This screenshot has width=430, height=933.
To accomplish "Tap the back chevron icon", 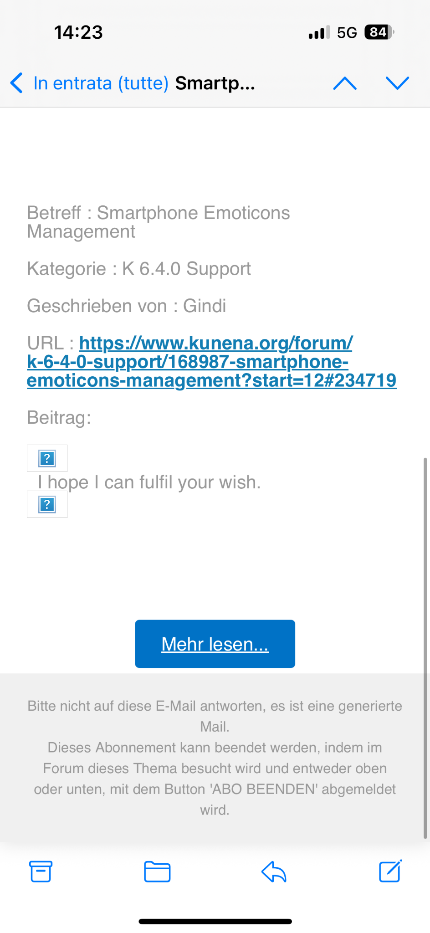I will click(16, 83).
